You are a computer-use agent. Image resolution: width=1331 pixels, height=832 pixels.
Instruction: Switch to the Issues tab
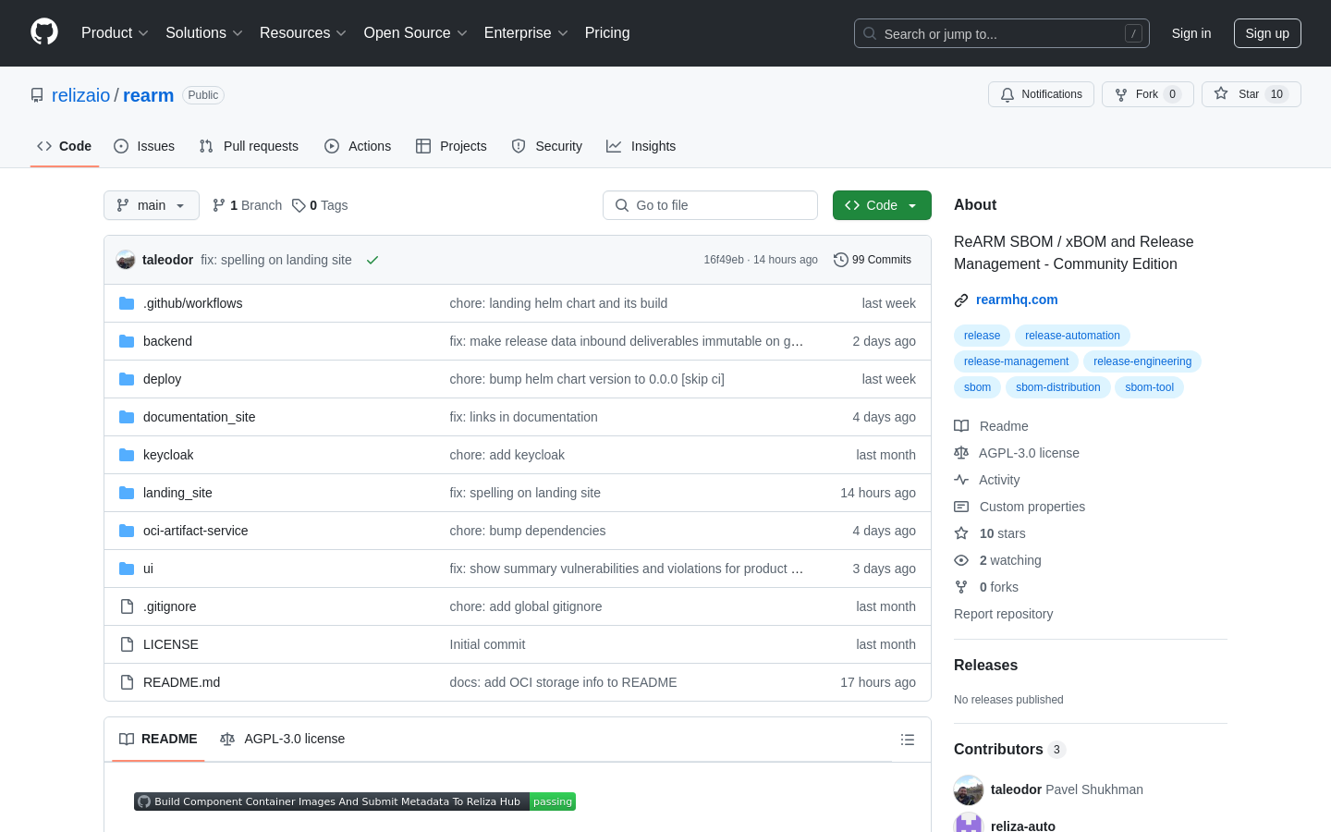coord(144,146)
